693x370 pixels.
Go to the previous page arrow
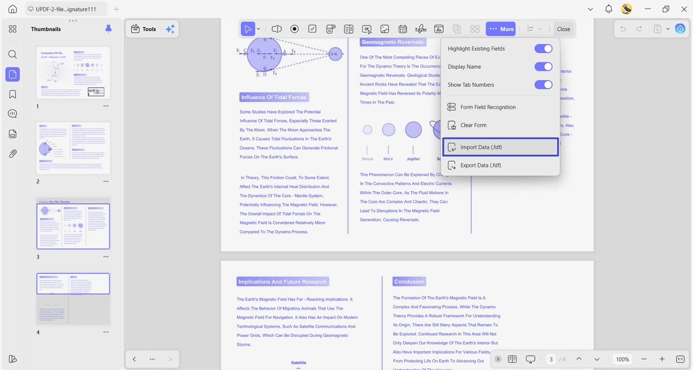tap(579, 359)
